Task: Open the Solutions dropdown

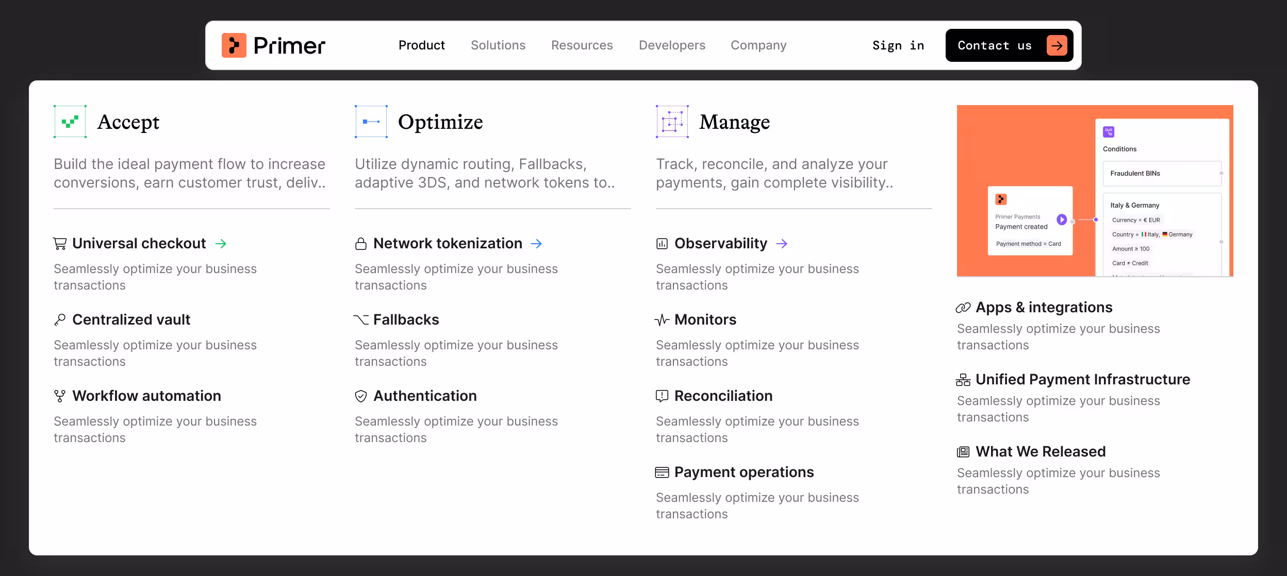Action: point(498,45)
